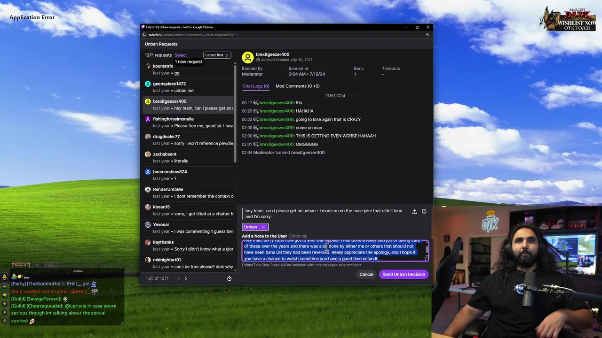Viewport: 602px width, 338px height.
Task: Click fishingforsalmonella's purple avatar
Action: click(x=148, y=119)
